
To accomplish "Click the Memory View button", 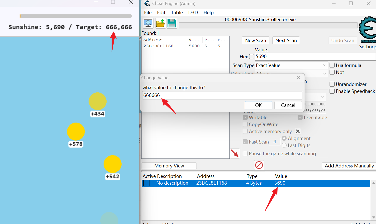I will tap(169, 166).
